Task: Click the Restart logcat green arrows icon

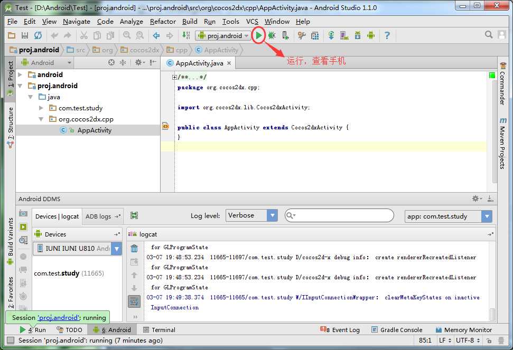Action: [x=134, y=215]
